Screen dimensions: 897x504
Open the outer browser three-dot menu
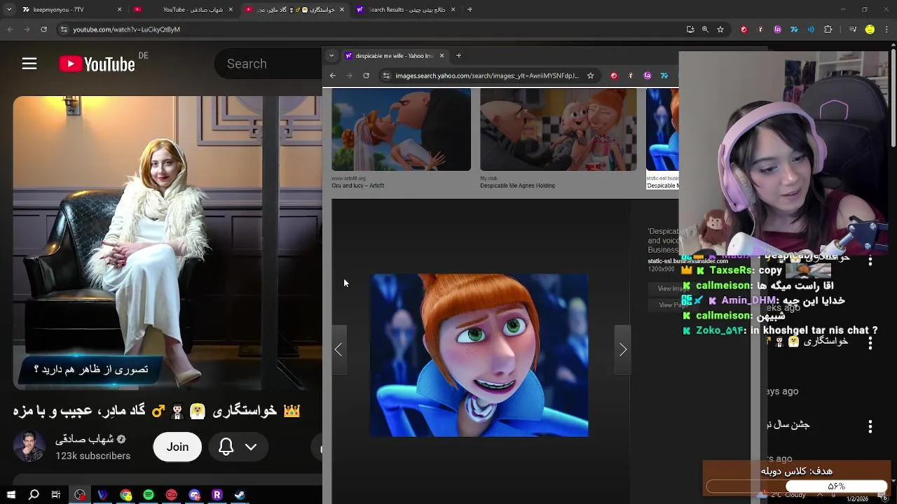tap(887, 29)
